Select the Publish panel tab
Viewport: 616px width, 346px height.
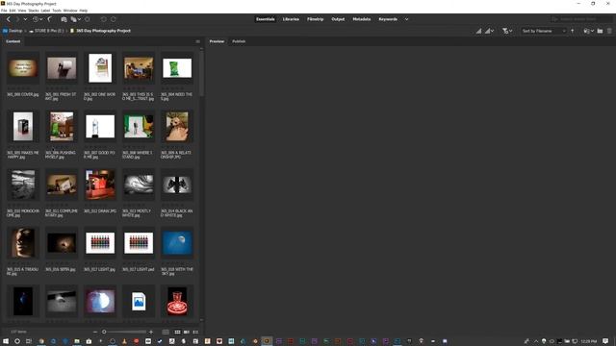pos(239,41)
